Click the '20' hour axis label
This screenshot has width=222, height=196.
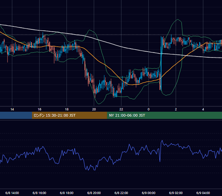[94, 109]
